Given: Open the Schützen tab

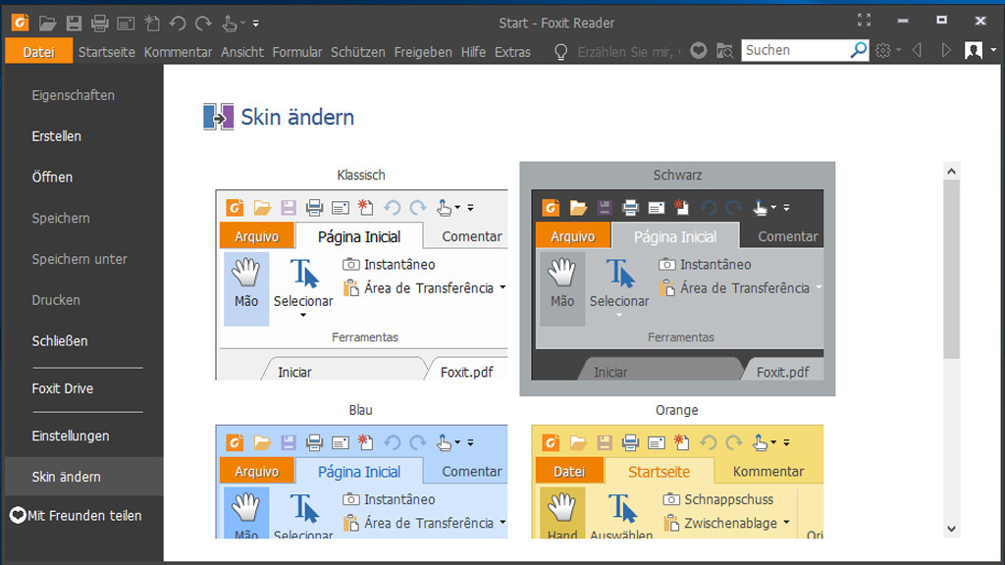Looking at the screenshot, I should (x=357, y=52).
